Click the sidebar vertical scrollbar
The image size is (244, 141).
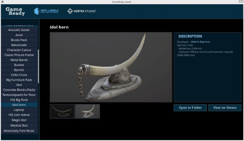click(x=38, y=66)
